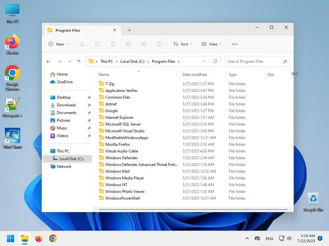The height and width of the screenshot is (246, 329).
Task: Click the horizontal scrollbar at bottom
Action: 193,209
